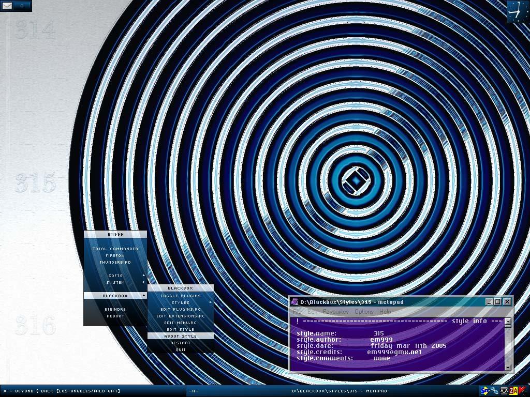Click the metapad title bar text
The image size is (530, 397).
click(352, 302)
